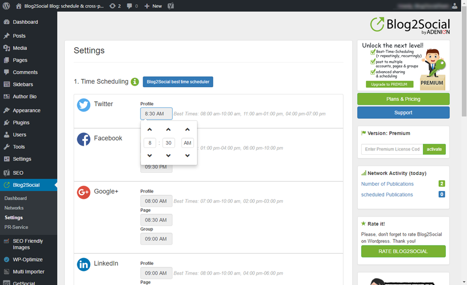Decrease the hour in time picker

149,155
